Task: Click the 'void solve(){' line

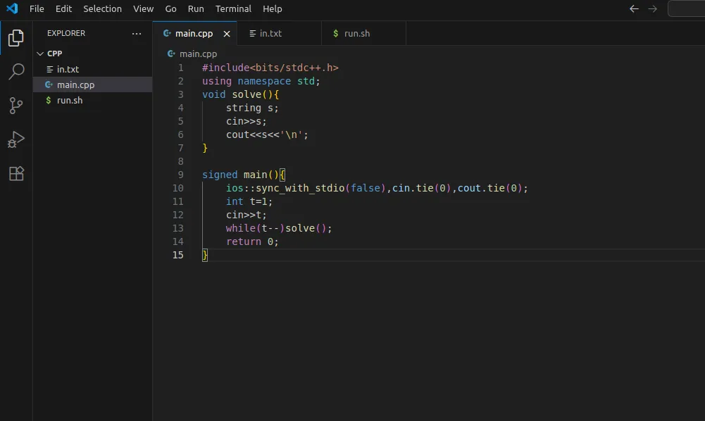Action: pos(241,94)
